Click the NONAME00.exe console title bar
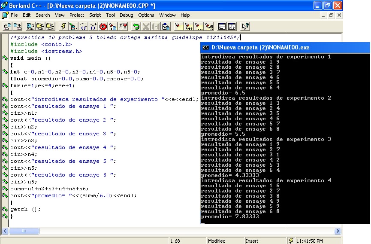This screenshot has width=371, height=244. click(x=285, y=47)
